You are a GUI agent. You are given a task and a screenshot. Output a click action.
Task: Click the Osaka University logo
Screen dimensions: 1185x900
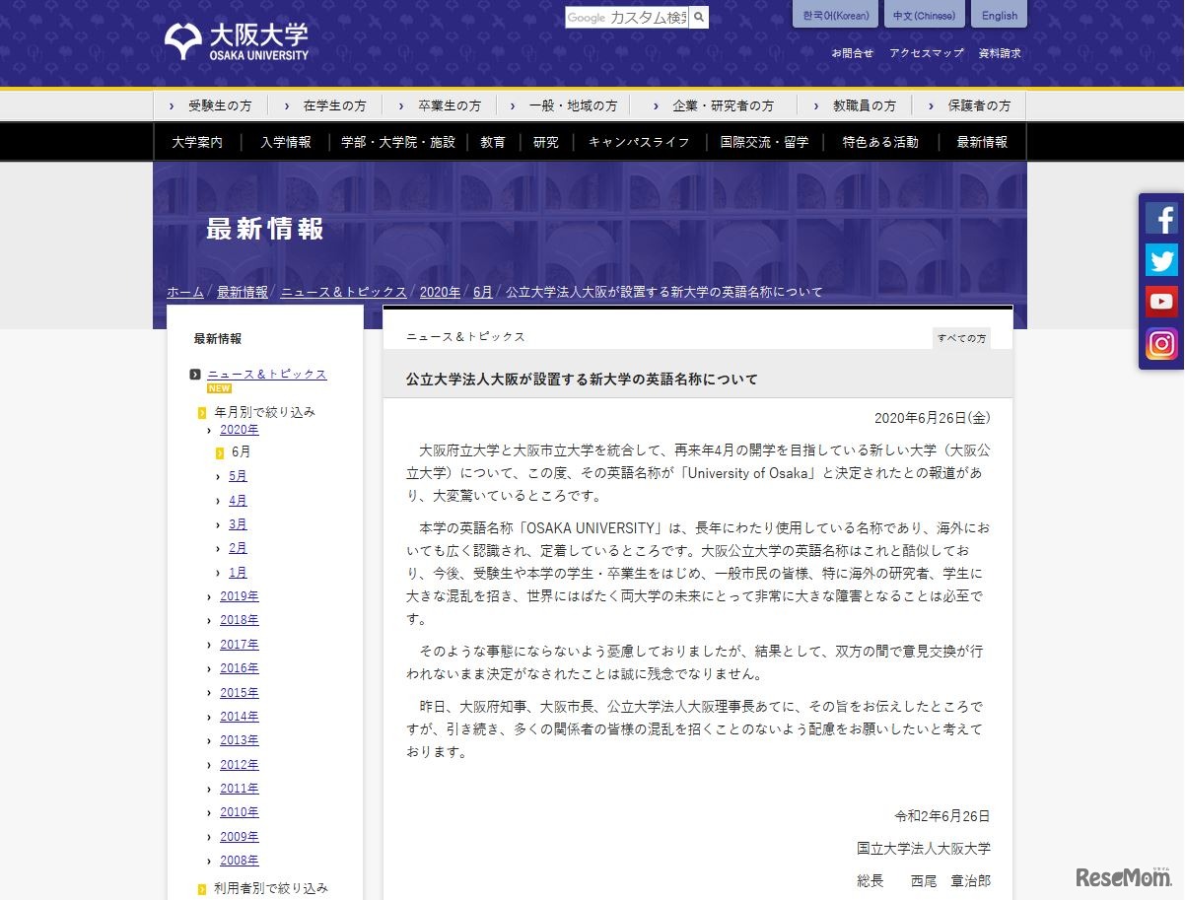(237, 42)
